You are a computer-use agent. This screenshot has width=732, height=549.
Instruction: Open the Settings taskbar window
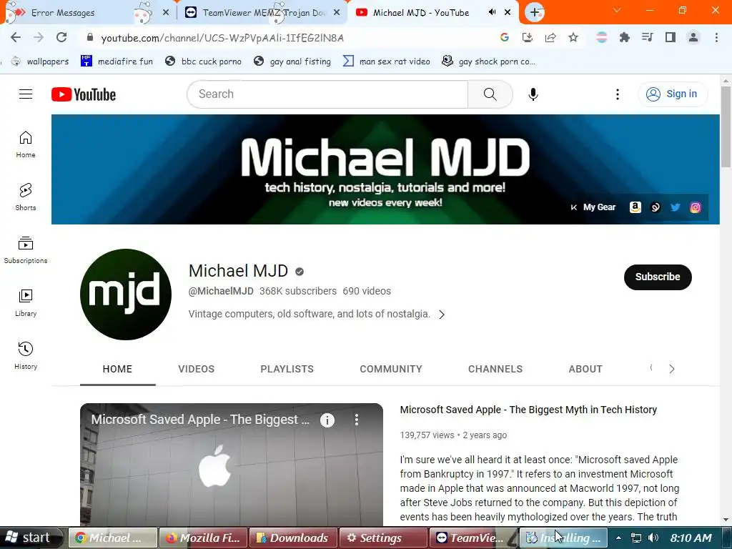pos(383,538)
